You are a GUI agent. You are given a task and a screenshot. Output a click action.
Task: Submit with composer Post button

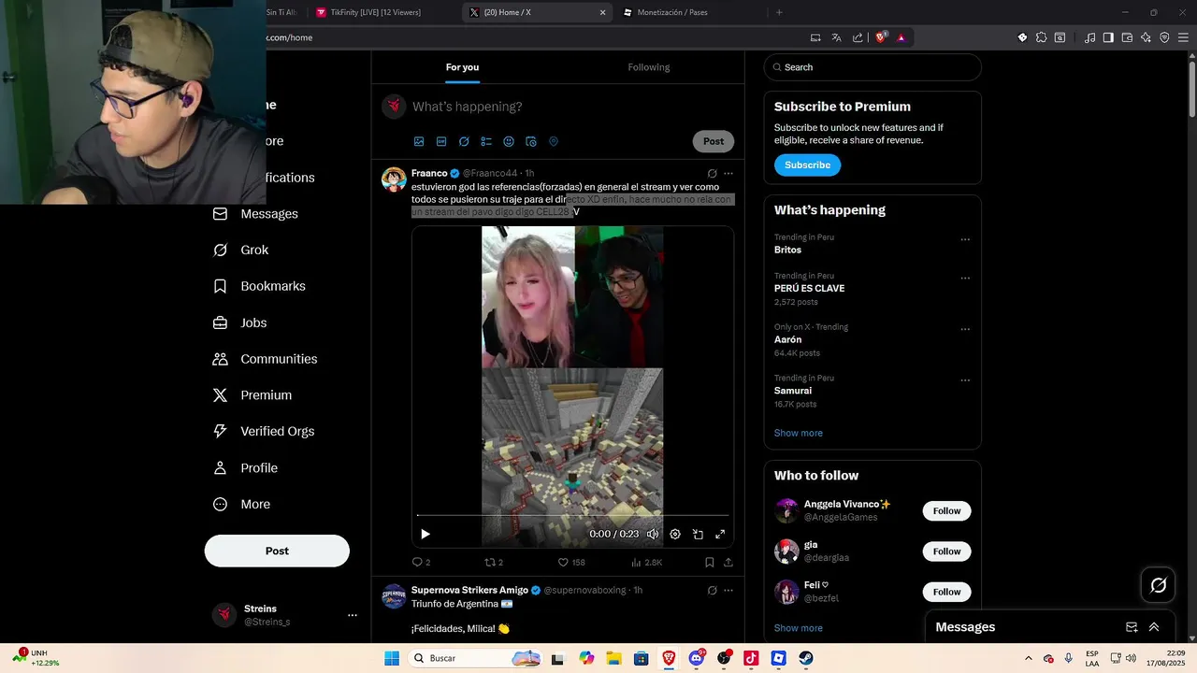coord(714,141)
